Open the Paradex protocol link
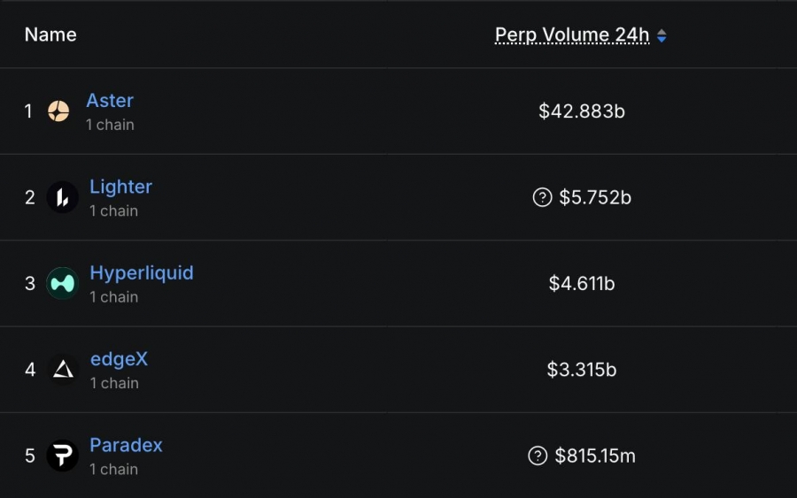This screenshot has height=498, width=797. coord(126,445)
